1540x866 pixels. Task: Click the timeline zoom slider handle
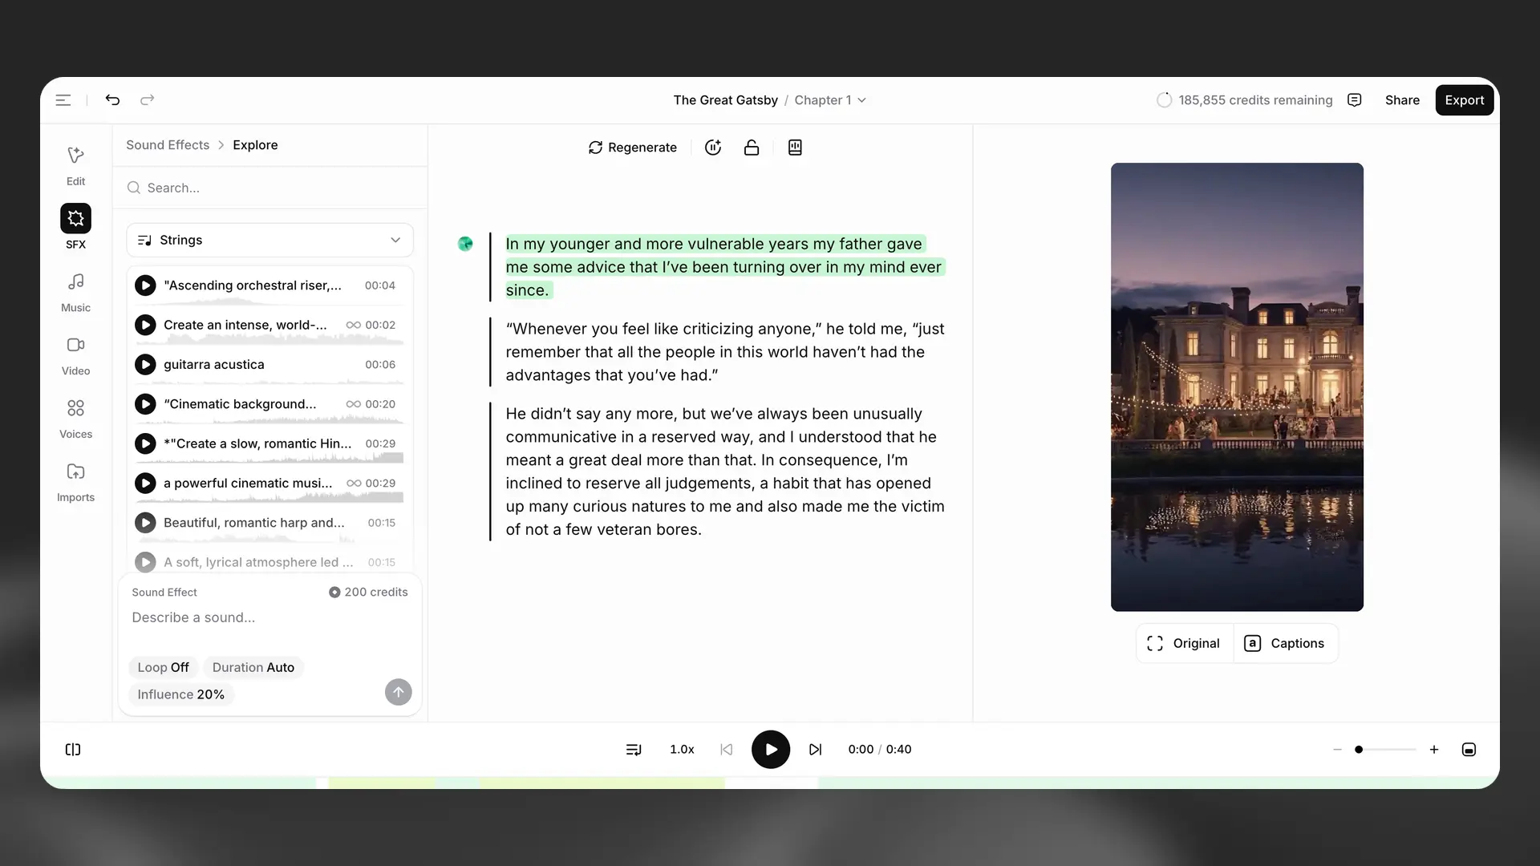1359,750
